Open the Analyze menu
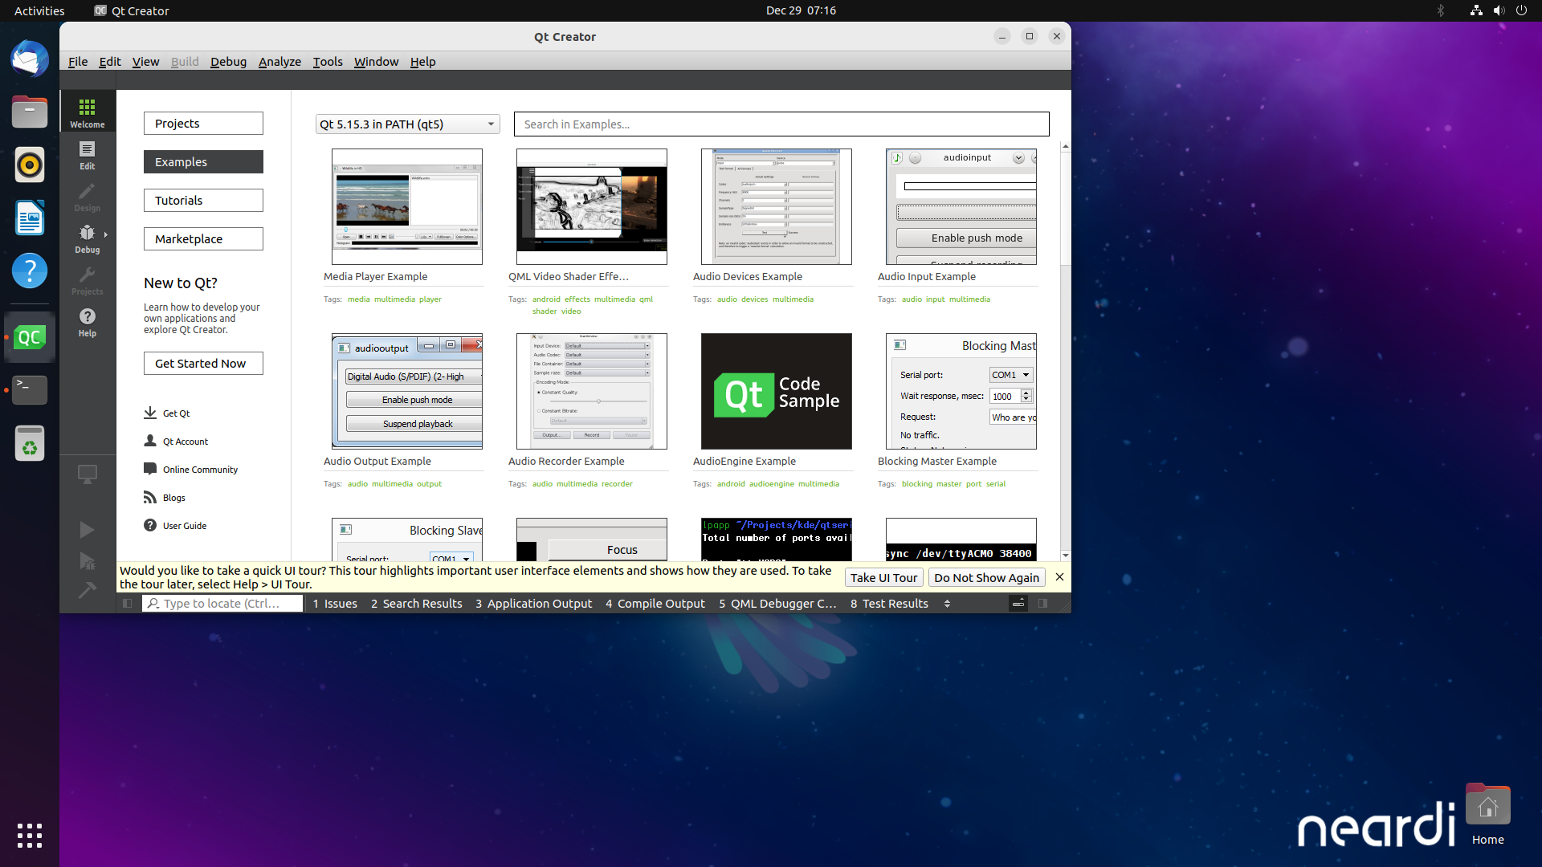This screenshot has height=867, width=1542. 279,61
